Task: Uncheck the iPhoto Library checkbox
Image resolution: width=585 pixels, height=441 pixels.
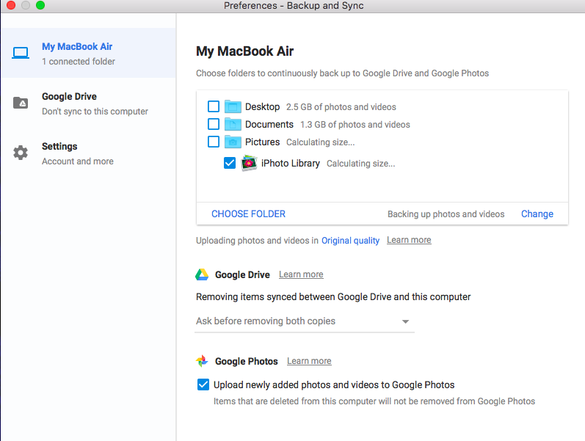Action: (x=230, y=163)
